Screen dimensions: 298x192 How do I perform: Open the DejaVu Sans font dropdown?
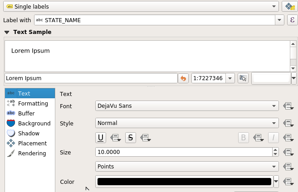click(x=187, y=106)
